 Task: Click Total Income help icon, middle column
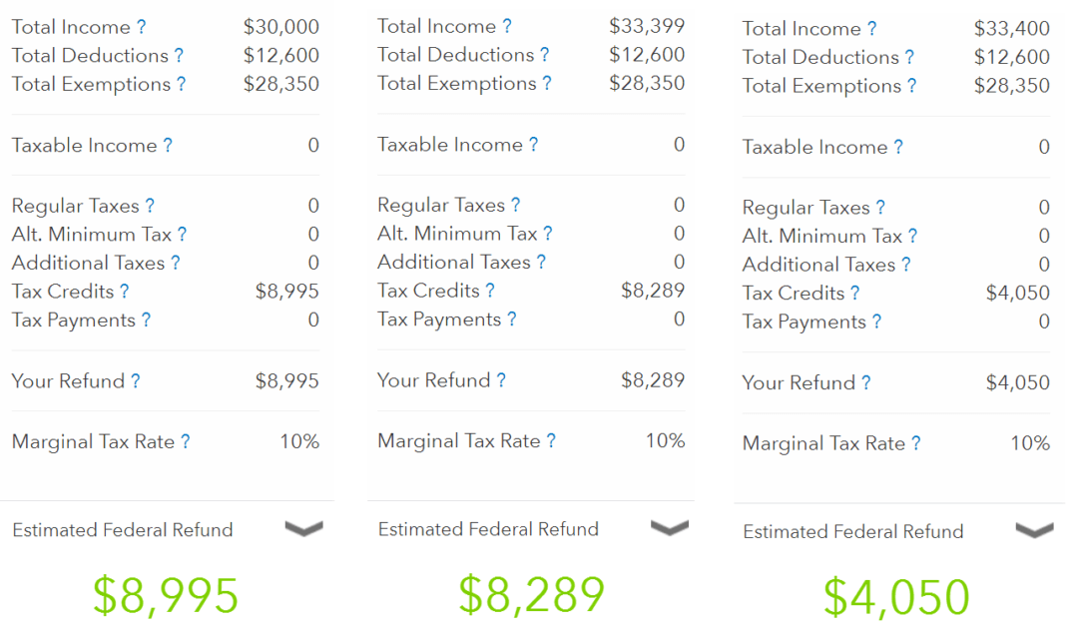pyautogui.click(x=509, y=25)
